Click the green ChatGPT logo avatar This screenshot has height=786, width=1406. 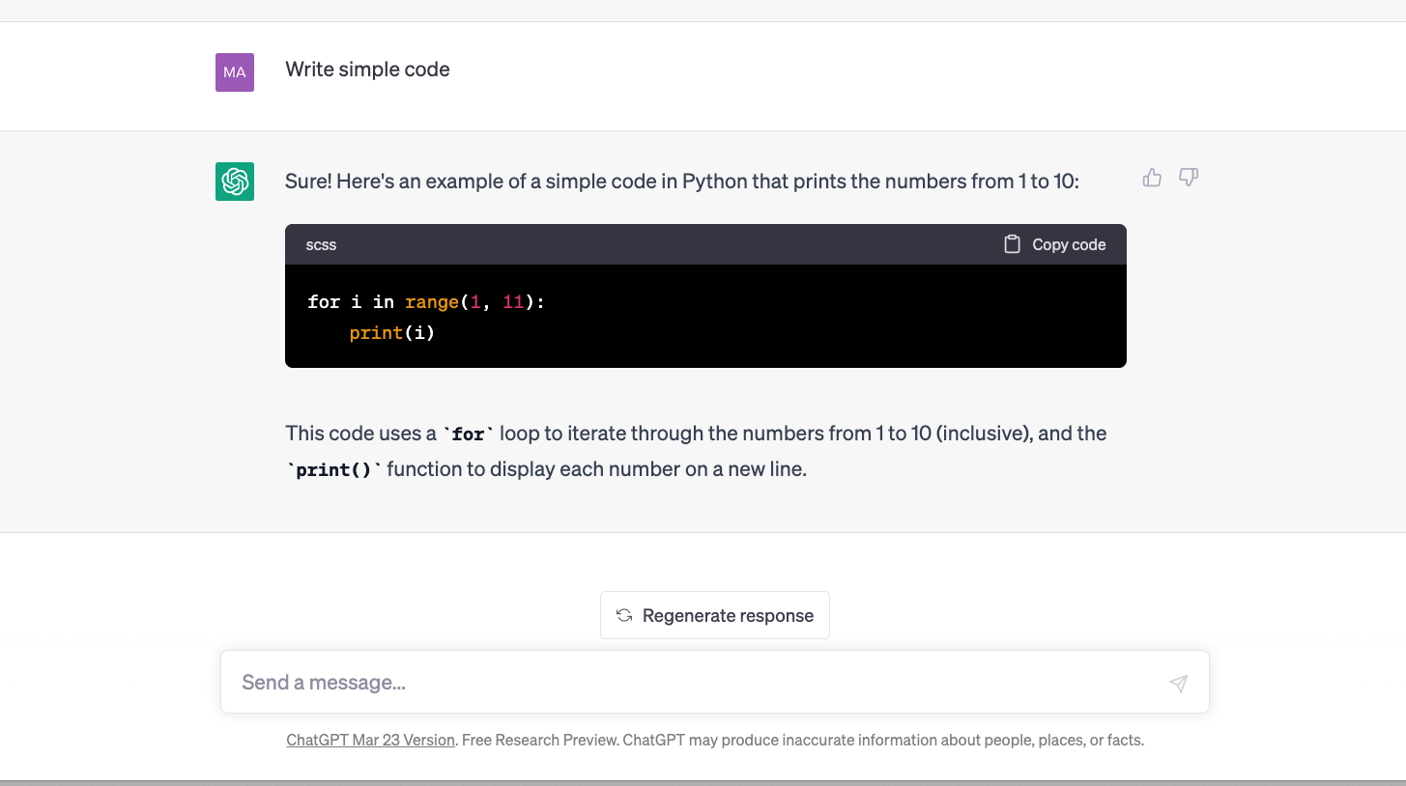click(x=235, y=182)
